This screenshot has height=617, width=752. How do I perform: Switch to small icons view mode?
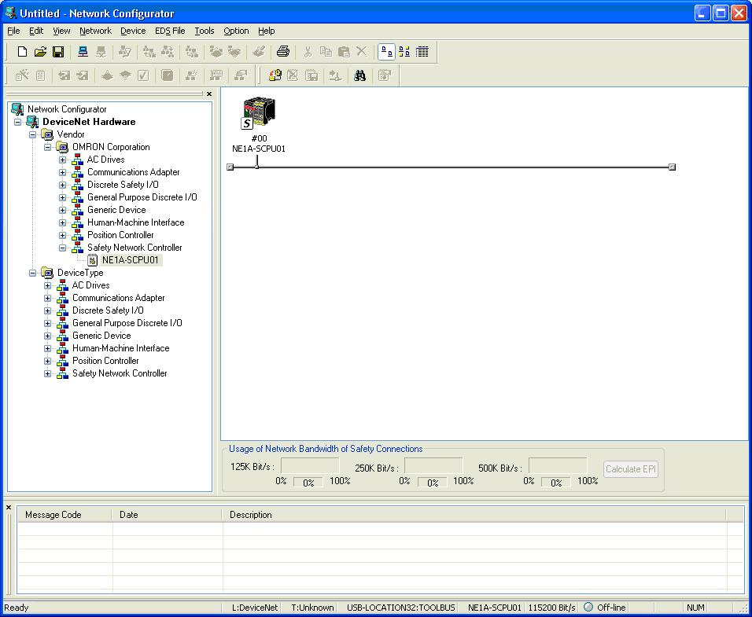(x=404, y=52)
